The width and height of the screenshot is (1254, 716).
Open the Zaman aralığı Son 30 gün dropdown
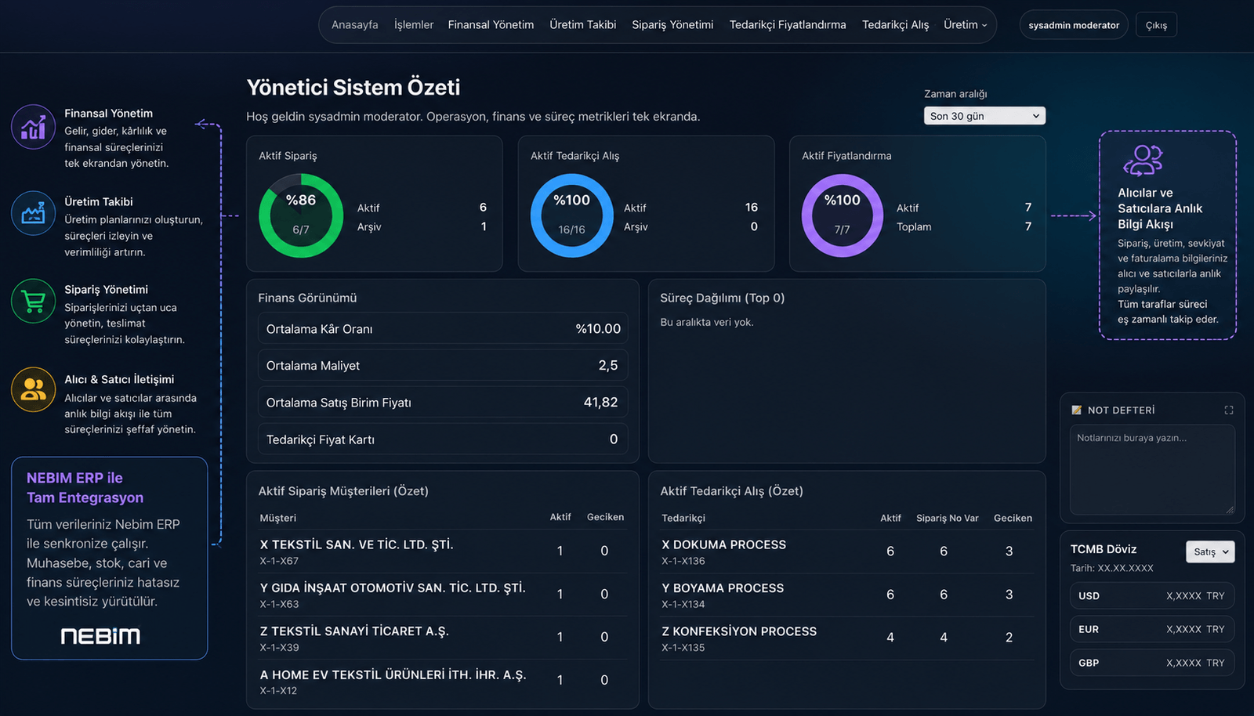click(x=984, y=116)
